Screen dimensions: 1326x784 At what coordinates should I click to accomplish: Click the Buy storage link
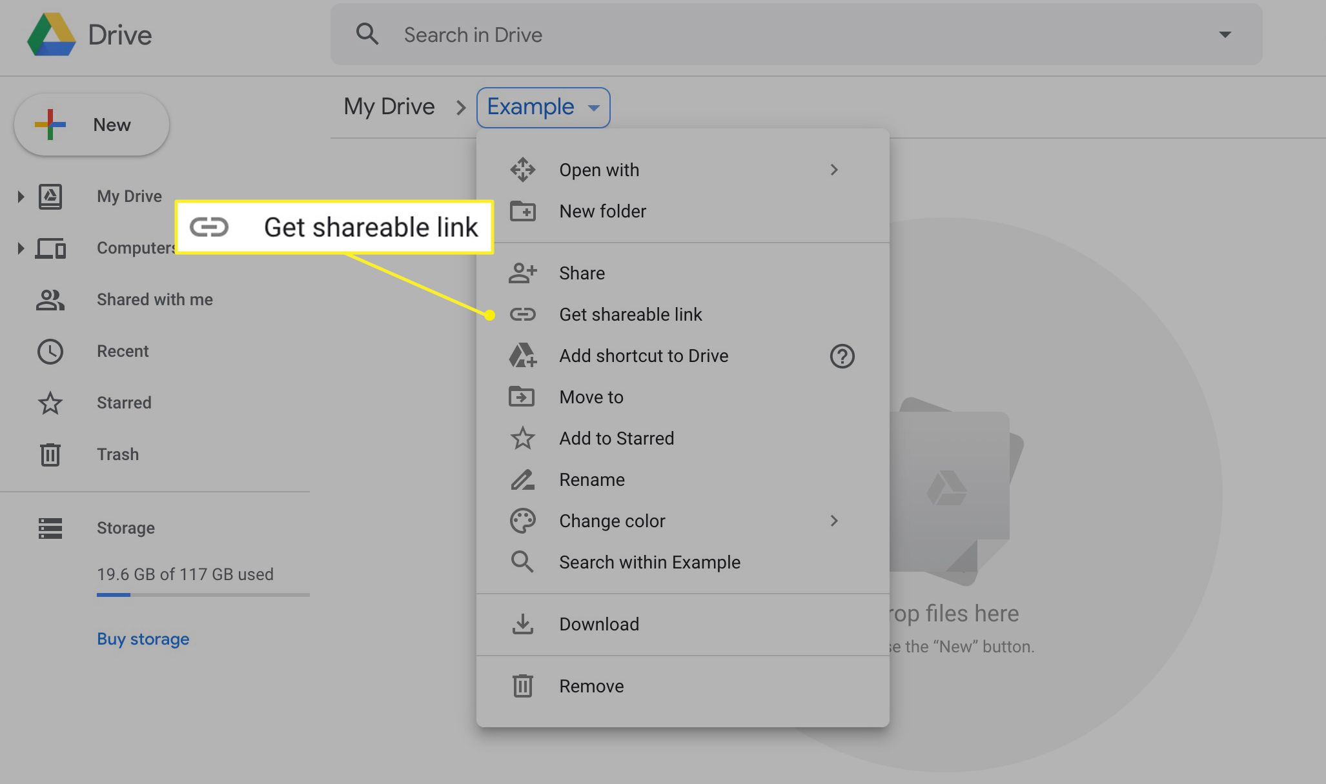[x=143, y=639]
